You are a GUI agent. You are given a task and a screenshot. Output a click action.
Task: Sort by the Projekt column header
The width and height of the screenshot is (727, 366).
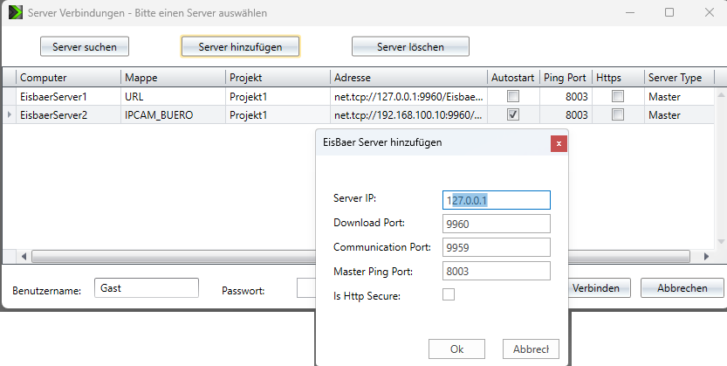(278, 78)
